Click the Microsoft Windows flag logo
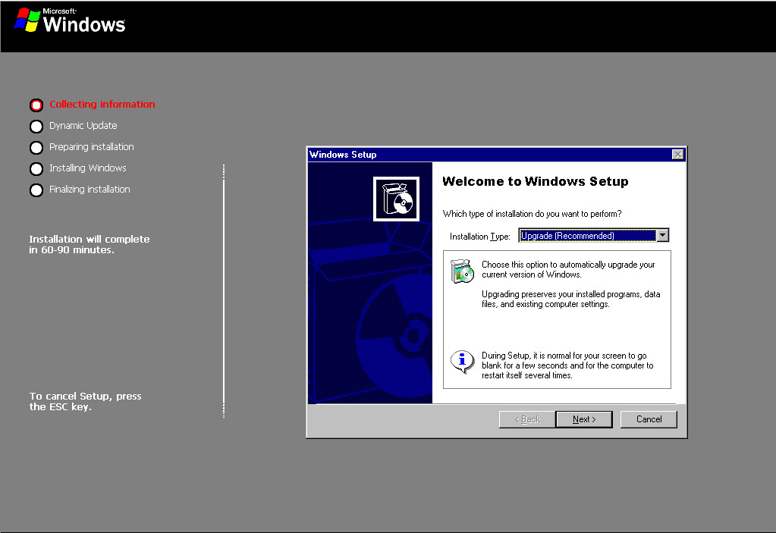Screen dimensions: 776x533 click(x=27, y=20)
